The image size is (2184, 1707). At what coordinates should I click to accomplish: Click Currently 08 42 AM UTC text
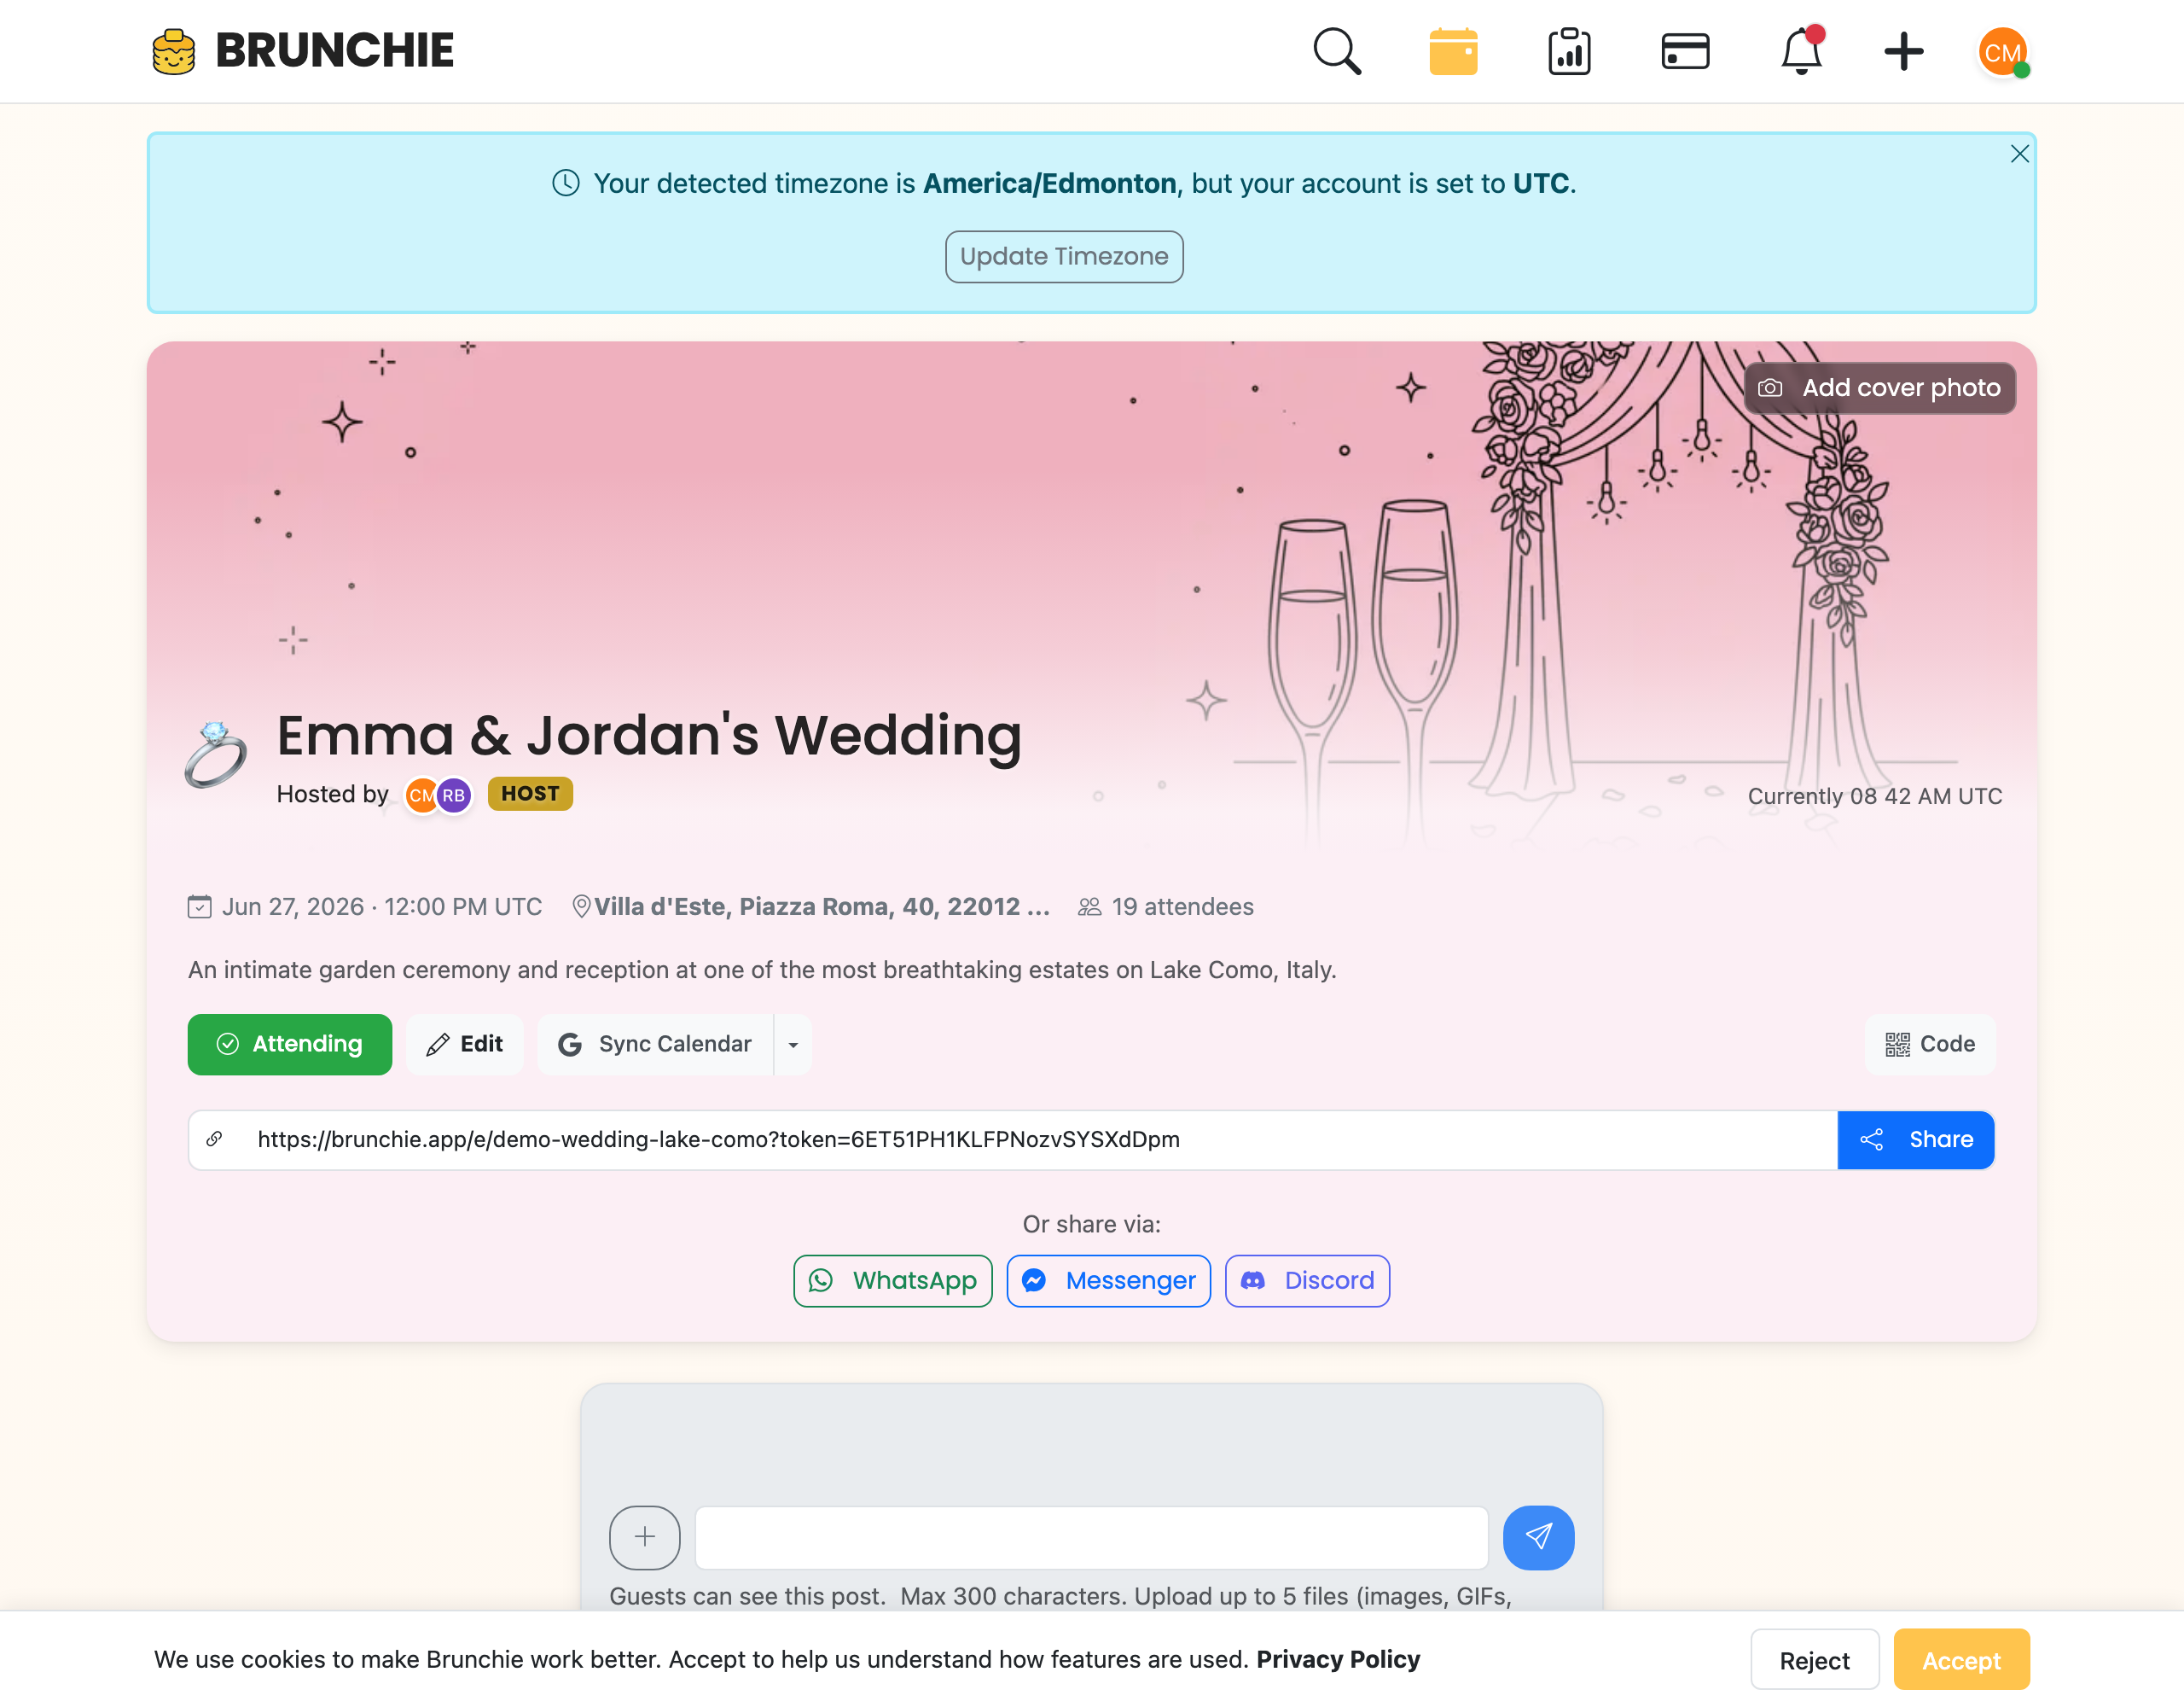pos(1875,796)
